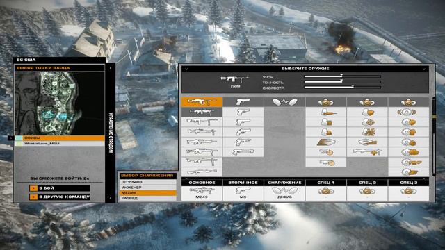Image resolution: width=445 pixels, height=250 pixels.
Task: Select the last rifle in the primary column
Action: click(202, 172)
